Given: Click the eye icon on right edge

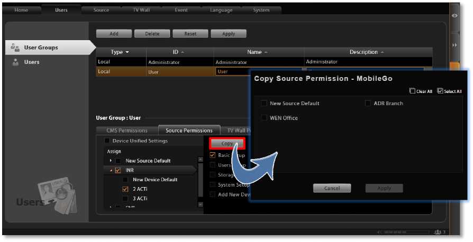Looking at the screenshot, I should (x=454, y=16).
